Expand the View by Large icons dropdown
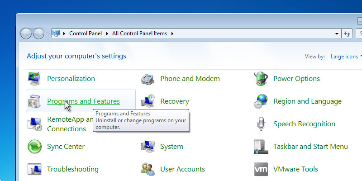The width and height of the screenshot is (362, 181). click(346, 57)
